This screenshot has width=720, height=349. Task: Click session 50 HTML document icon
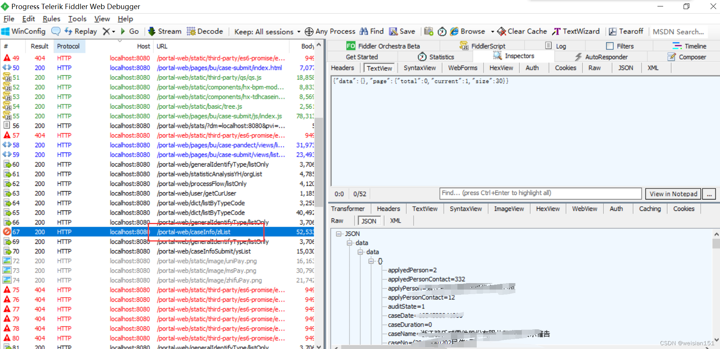(7, 67)
